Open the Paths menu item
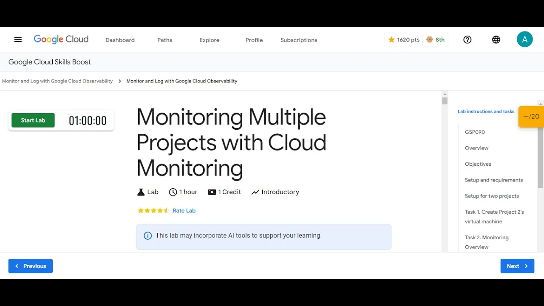The width and height of the screenshot is (544, 306). pos(164,40)
